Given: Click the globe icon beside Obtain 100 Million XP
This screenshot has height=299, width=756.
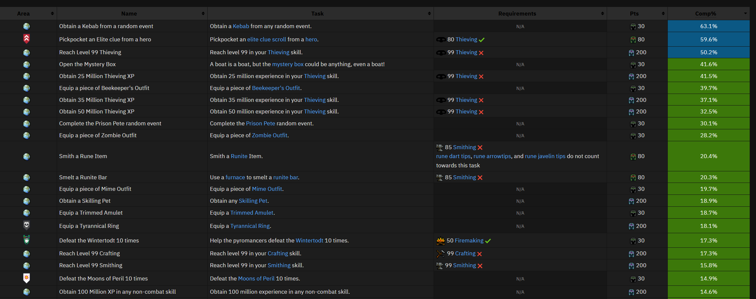Looking at the screenshot, I should pyautogui.click(x=27, y=292).
